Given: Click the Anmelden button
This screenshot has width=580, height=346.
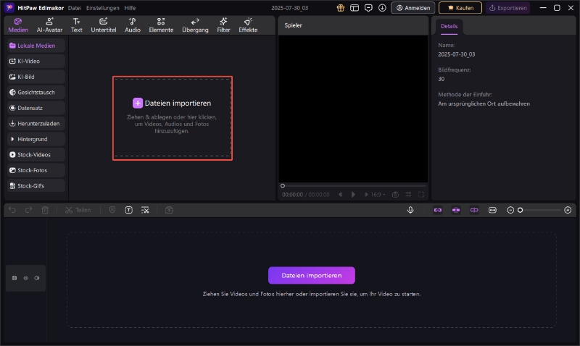Looking at the screenshot, I should click(413, 8).
